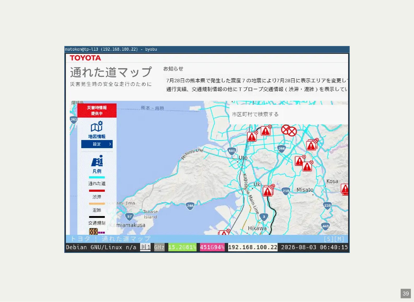Click the slide page number 39

click(406, 294)
